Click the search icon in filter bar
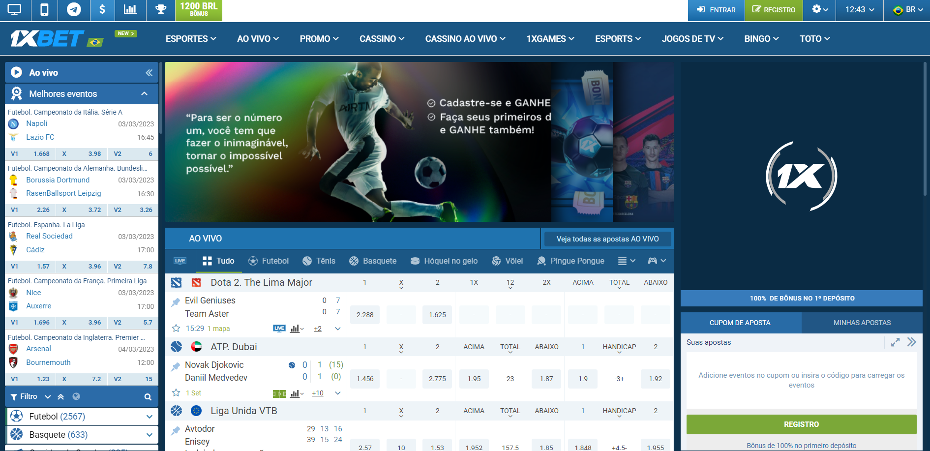This screenshot has height=451, width=930. (148, 397)
